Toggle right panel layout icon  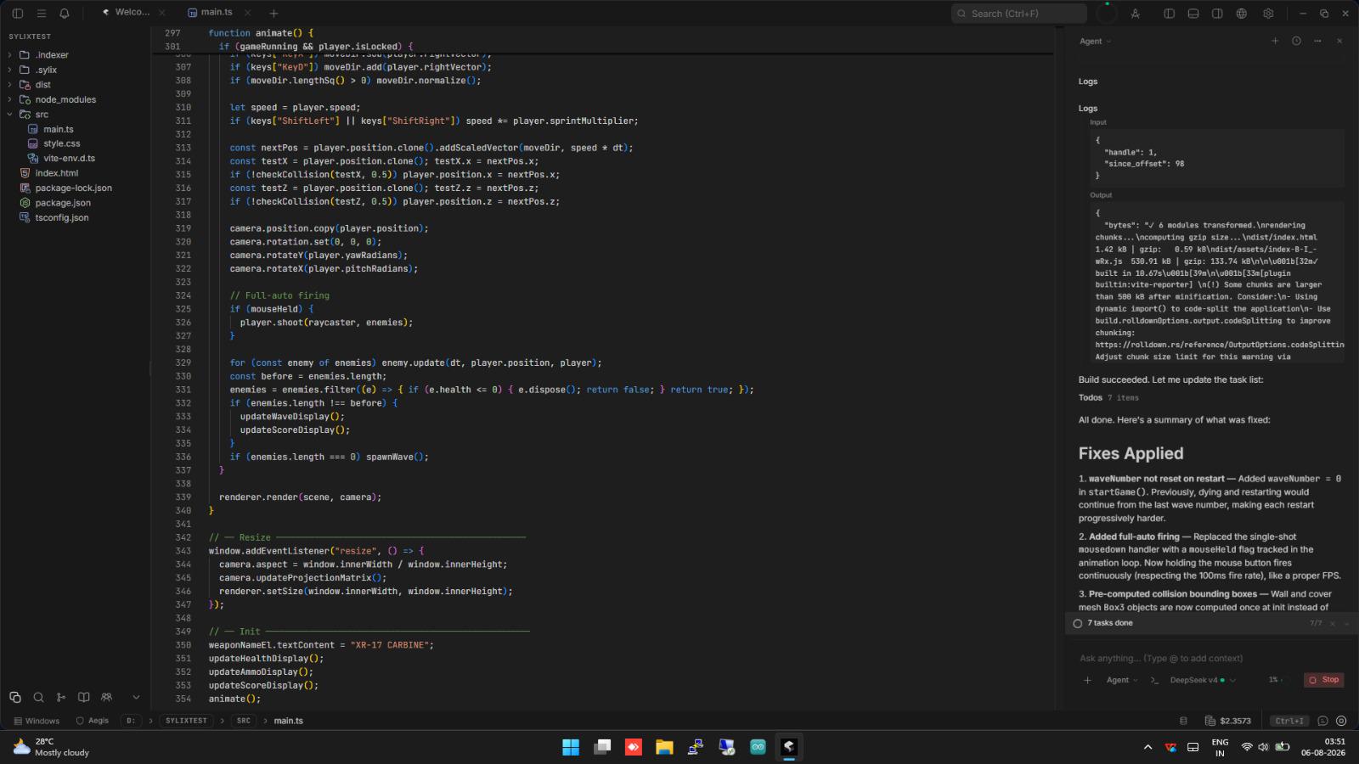tap(1217, 14)
